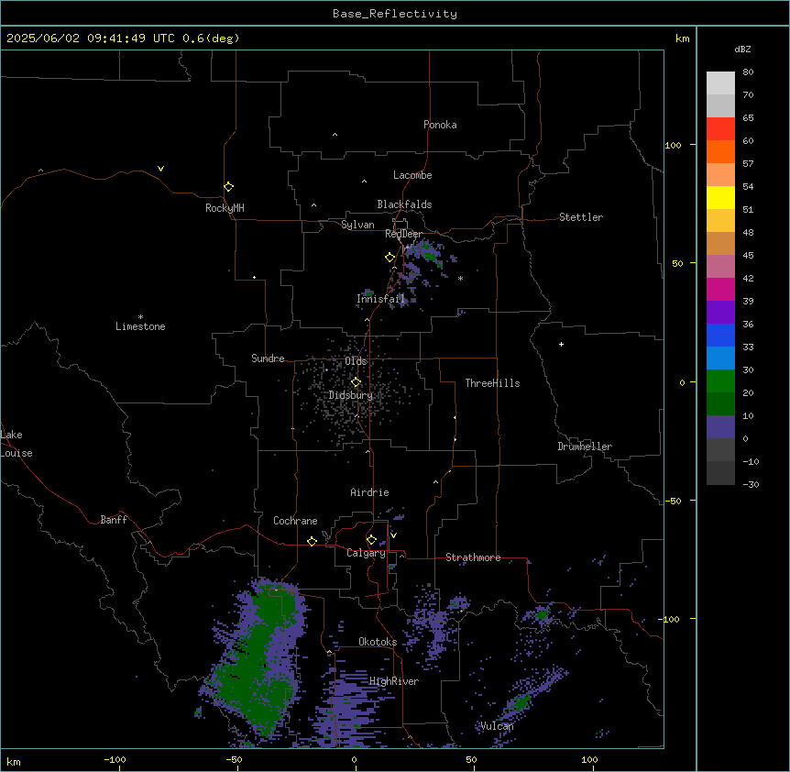This screenshot has height=772, width=790.
Task: Click the Lake Louise label
Action: pos(16,444)
